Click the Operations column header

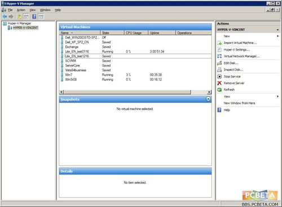click(x=193, y=33)
